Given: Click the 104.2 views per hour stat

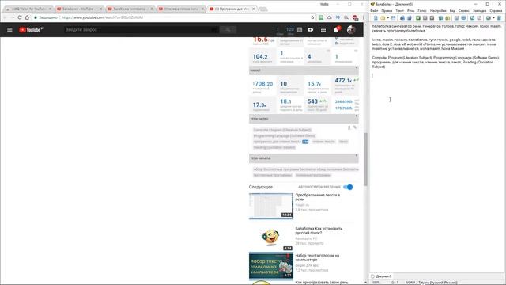Looking at the screenshot, I should coord(260,56).
